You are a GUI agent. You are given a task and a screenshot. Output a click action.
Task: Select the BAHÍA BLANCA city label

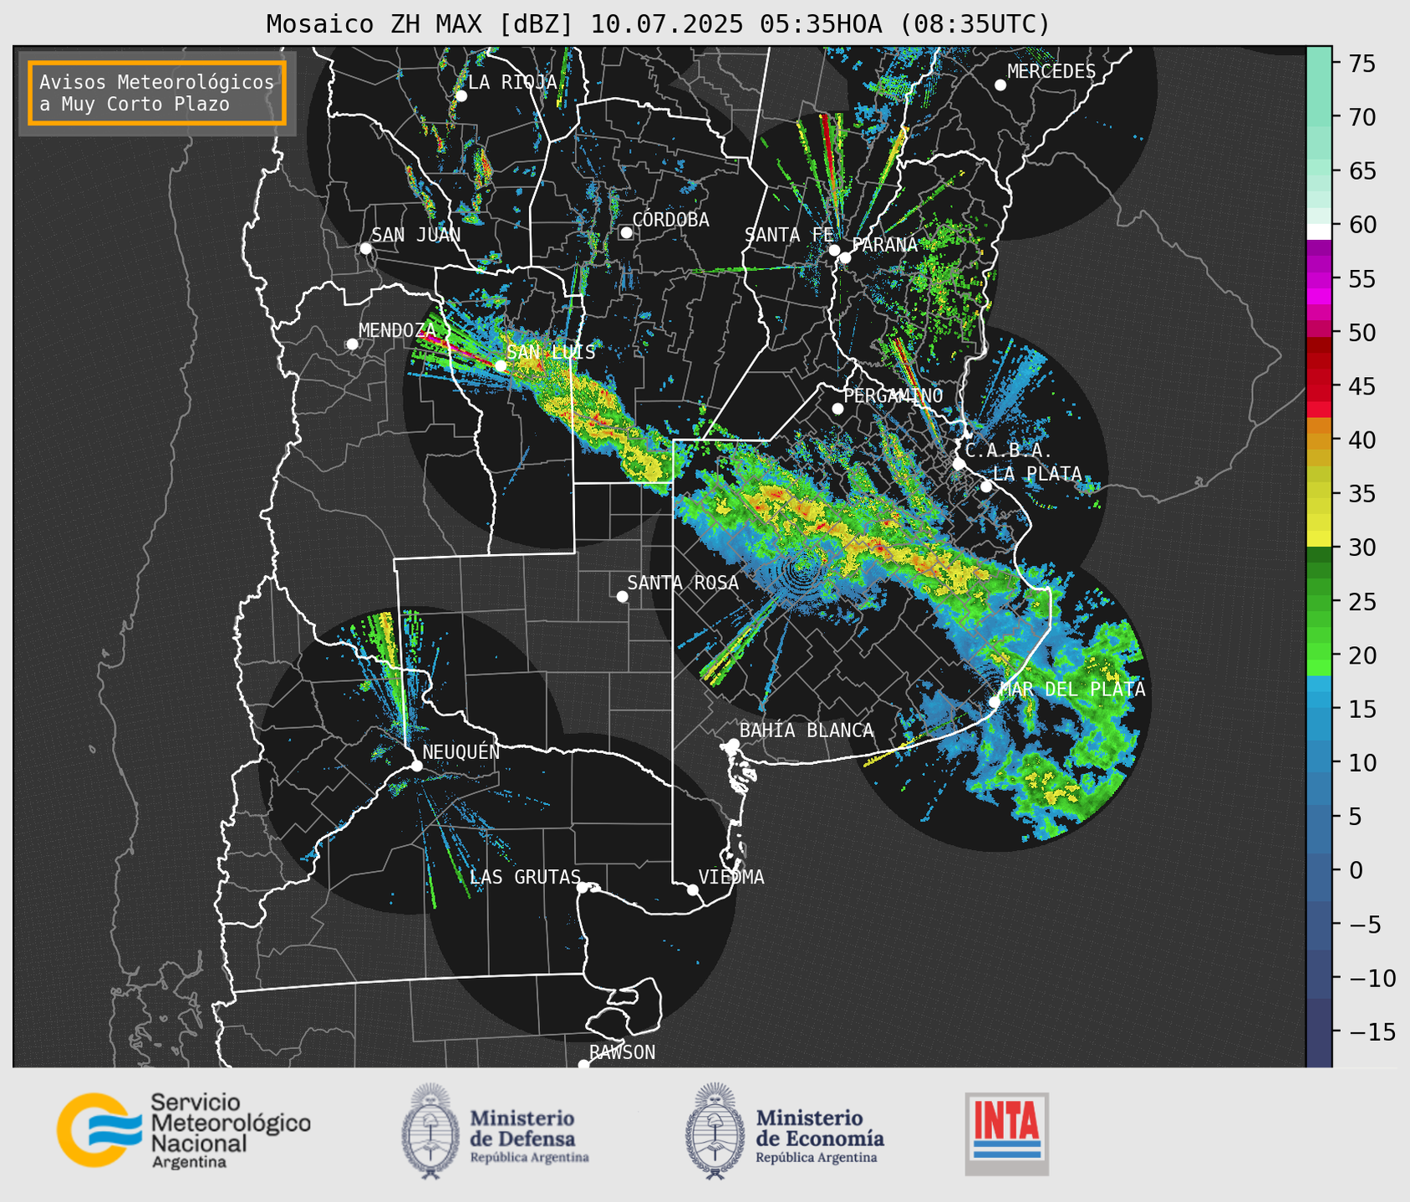coord(807,731)
